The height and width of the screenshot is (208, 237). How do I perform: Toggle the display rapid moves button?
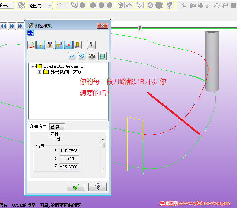pyautogui.click(x=59, y=45)
